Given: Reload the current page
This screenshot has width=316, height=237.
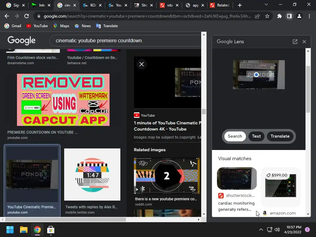Looking at the screenshot, I should pos(27,16).
